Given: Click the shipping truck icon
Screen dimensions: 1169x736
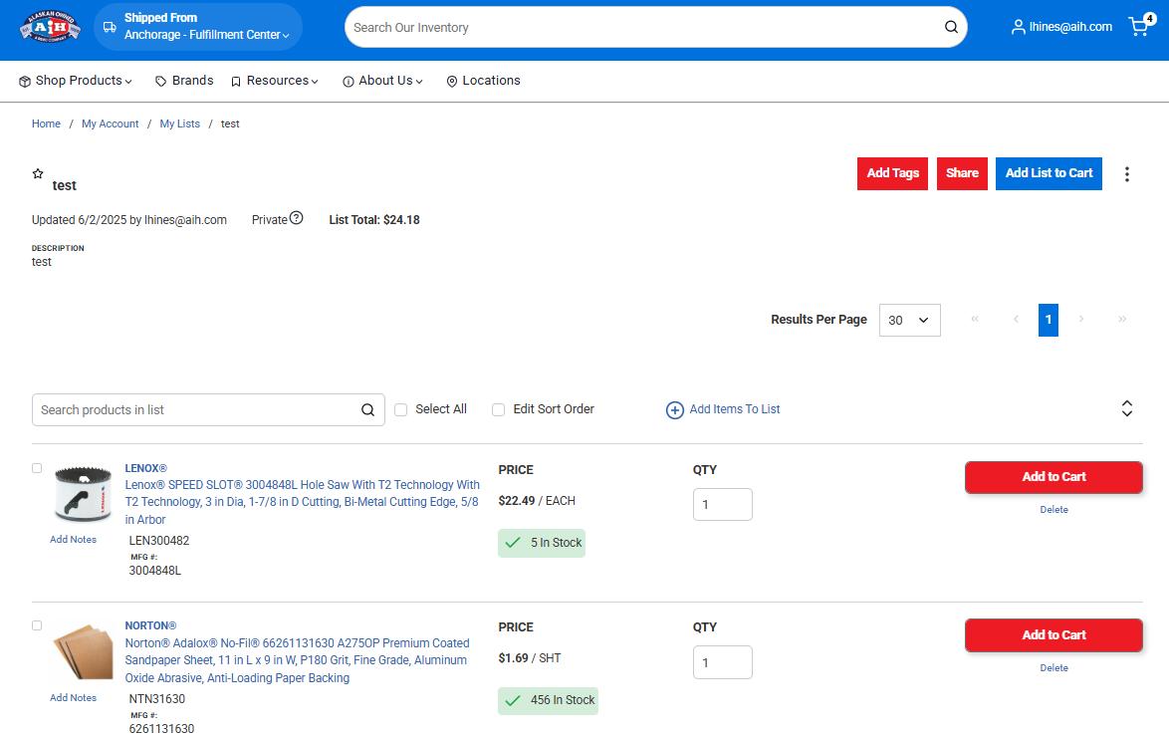Looking at the screenshot, I should (x=110, y=27).
